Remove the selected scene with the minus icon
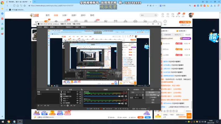Viewport: 221px width, 124px height. (x=41, y=106)
